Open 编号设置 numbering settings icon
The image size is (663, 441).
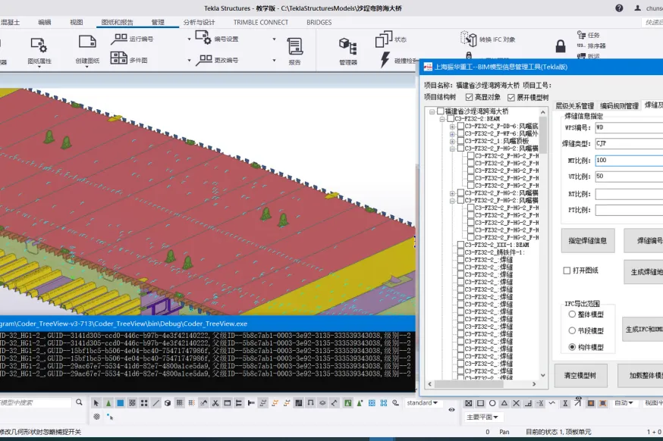pyautogui.click(x=203, y=38)
